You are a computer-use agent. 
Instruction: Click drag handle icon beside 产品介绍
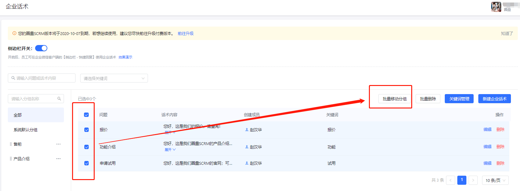[11, 159]
